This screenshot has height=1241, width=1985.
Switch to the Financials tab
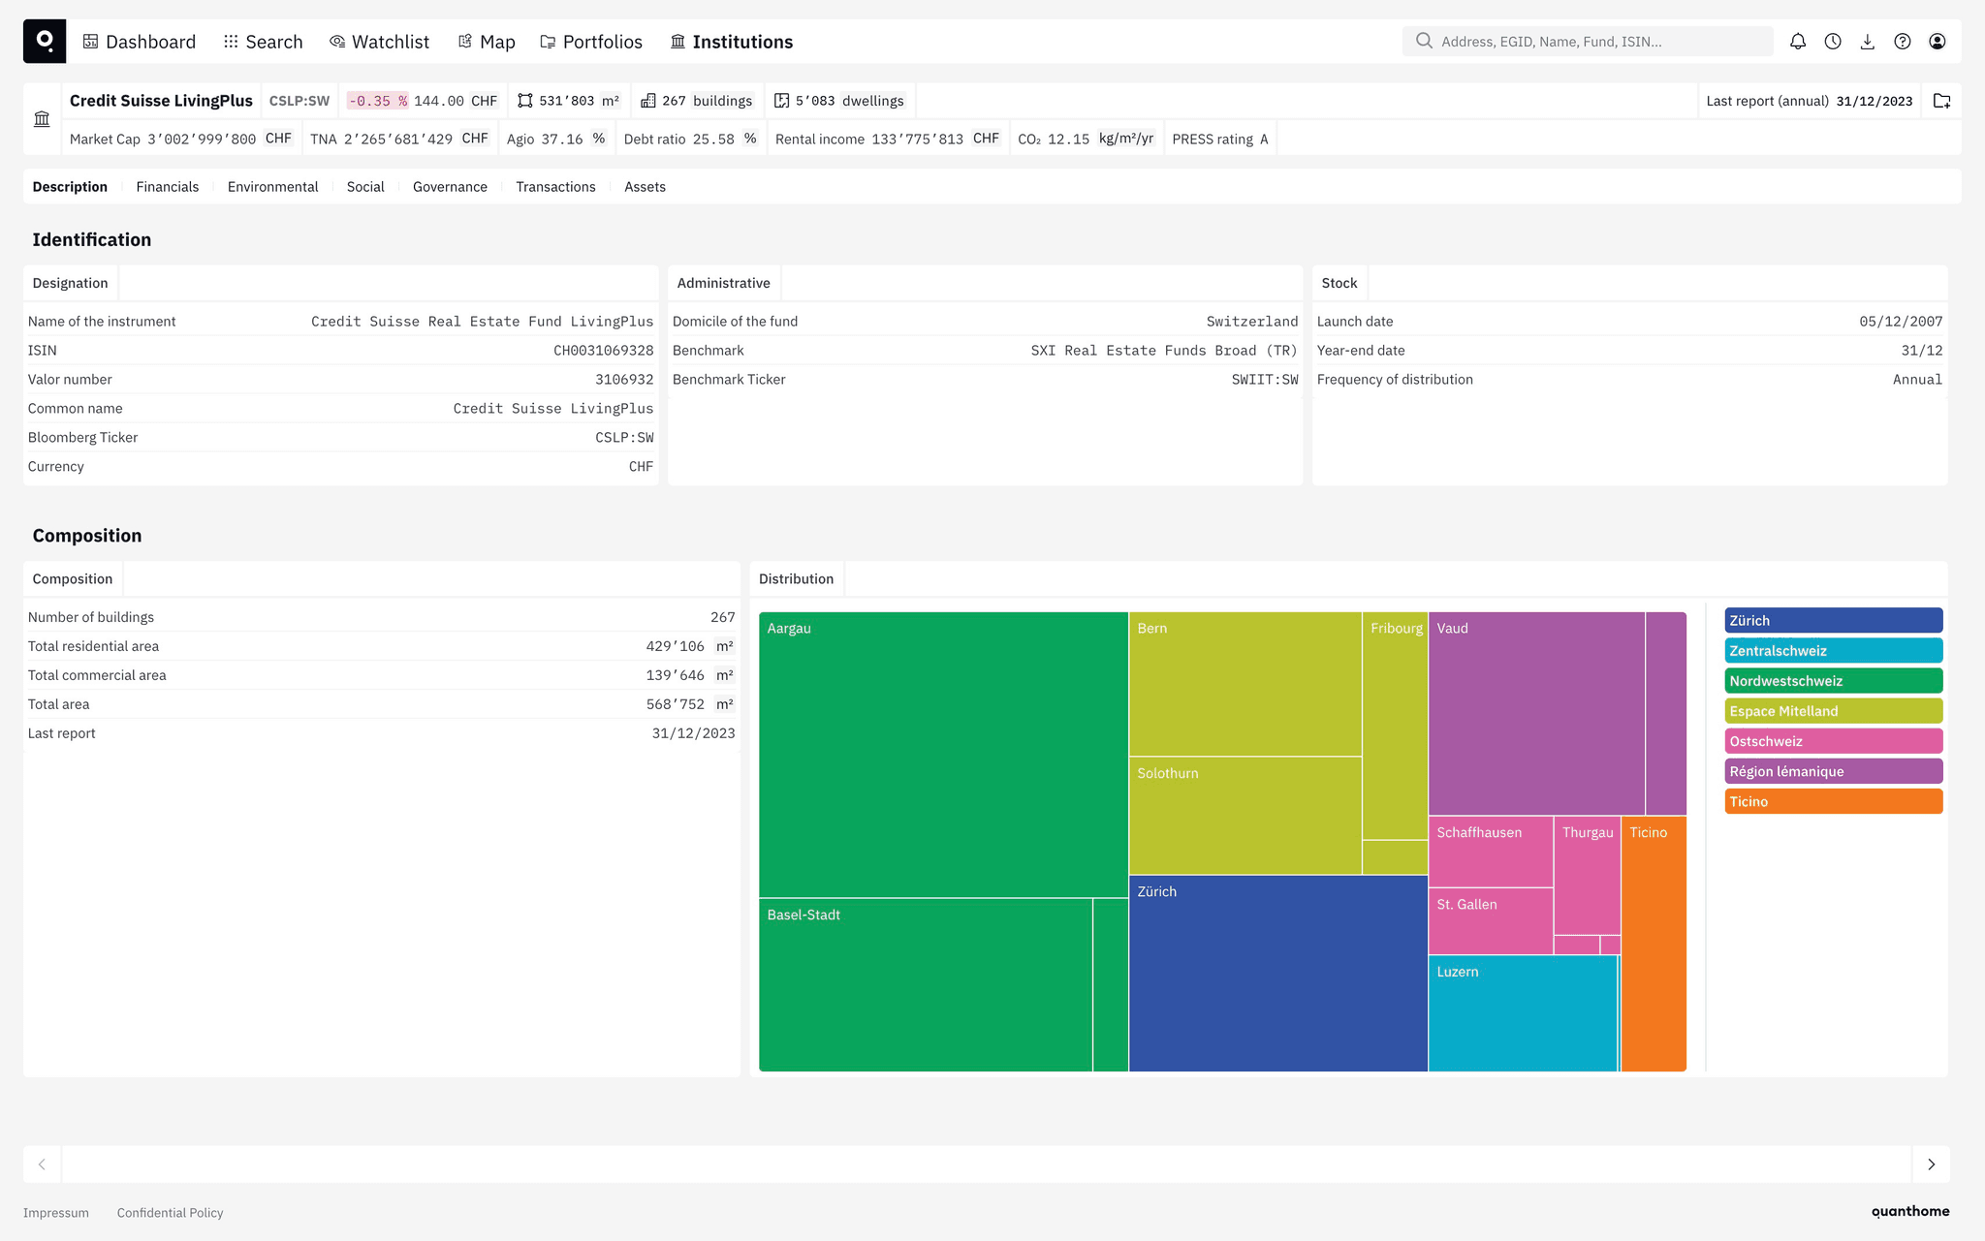click(x=168, y=187)
